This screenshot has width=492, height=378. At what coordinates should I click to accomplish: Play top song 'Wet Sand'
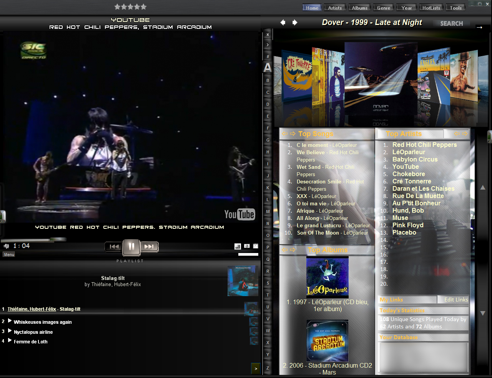click(x=326, y=171)
